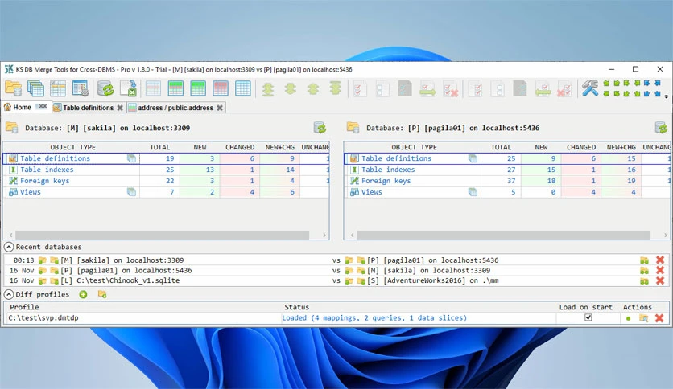Add a new diff profile with the green plus
673x389 pixels.
tap(83, 294)
